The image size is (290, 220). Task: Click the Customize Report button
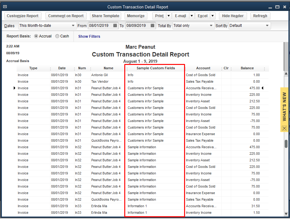(23, 16)
